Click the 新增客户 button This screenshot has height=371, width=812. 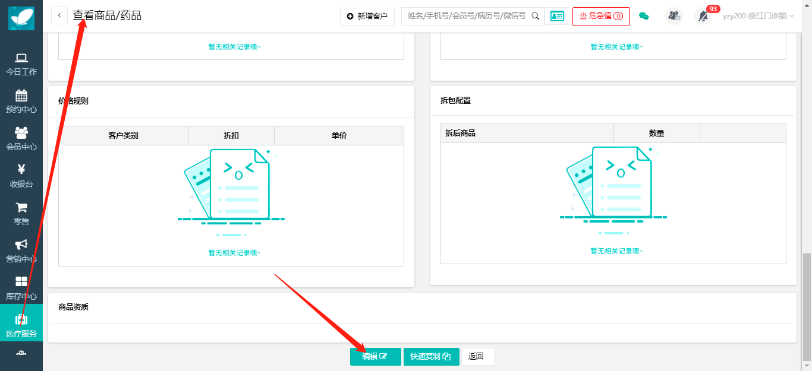(367, 16)
